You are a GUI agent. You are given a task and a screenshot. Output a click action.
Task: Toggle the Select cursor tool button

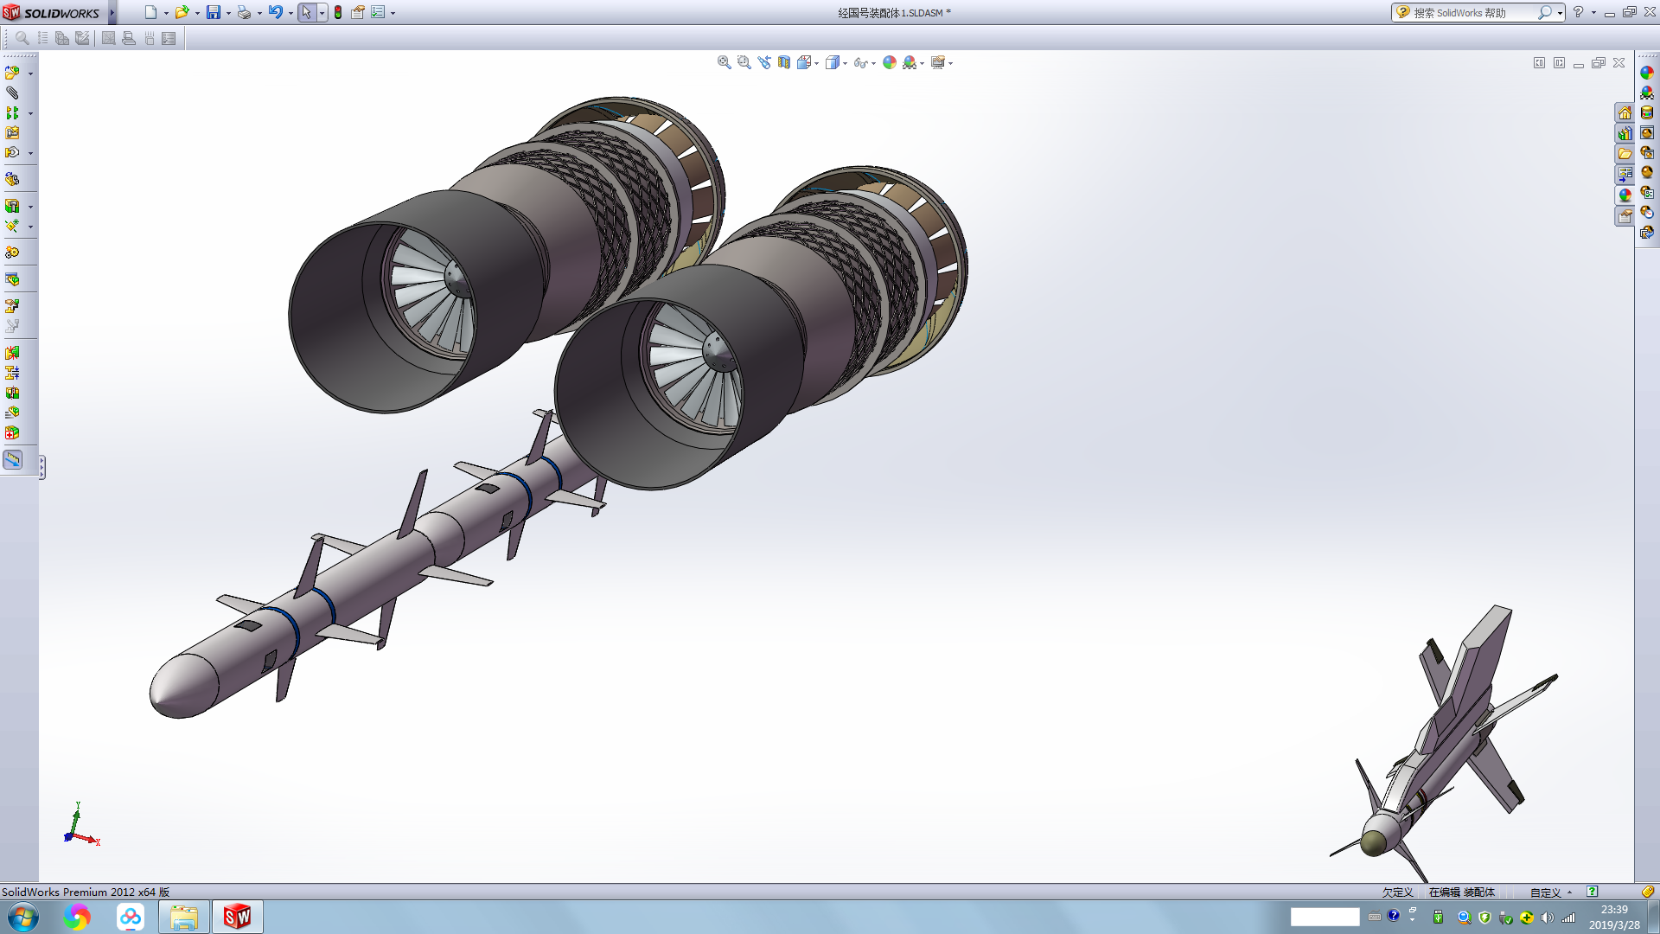click(x=306, y=12)
